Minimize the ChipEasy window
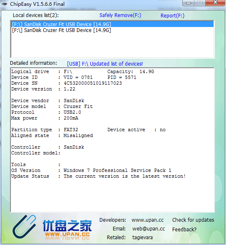 (189, 3)
